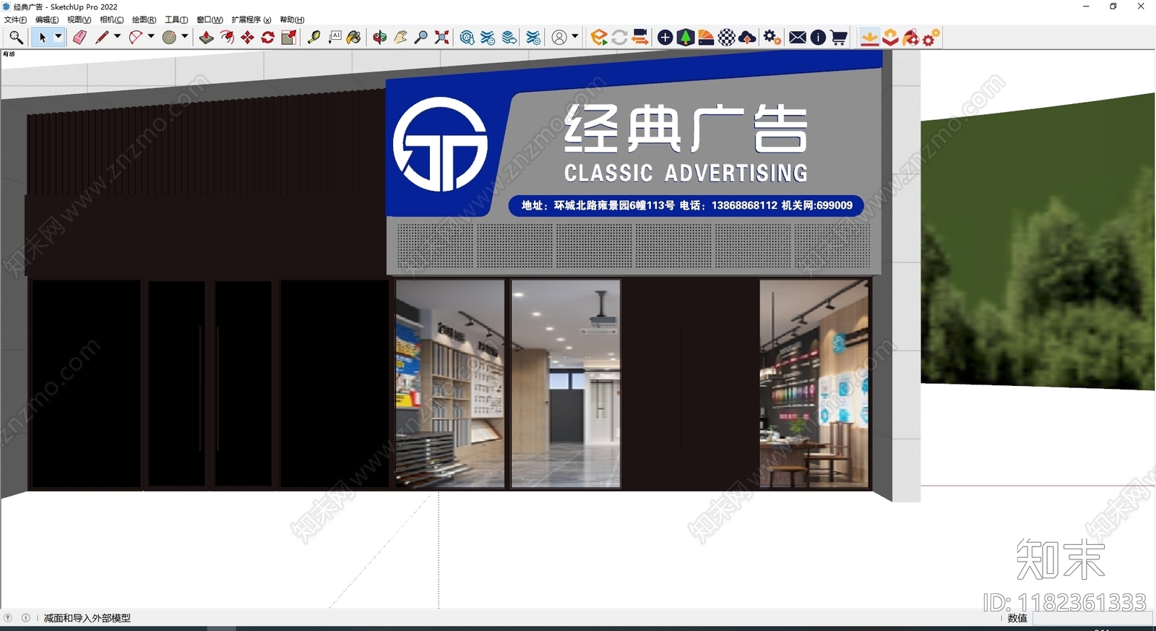
Task: Click the Enscape about info icon
Action: [818, 37]
